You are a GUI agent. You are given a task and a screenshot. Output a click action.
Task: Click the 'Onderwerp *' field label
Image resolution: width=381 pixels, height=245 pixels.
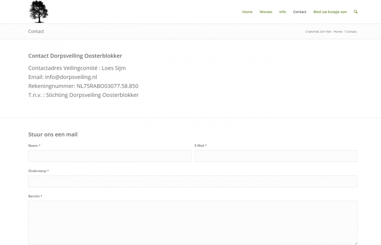tap(38, 171)
